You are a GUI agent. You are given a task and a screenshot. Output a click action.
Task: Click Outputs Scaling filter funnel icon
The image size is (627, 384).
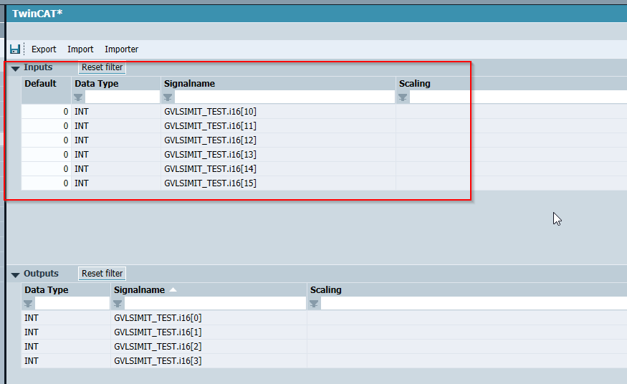click(x=314, y=304)
